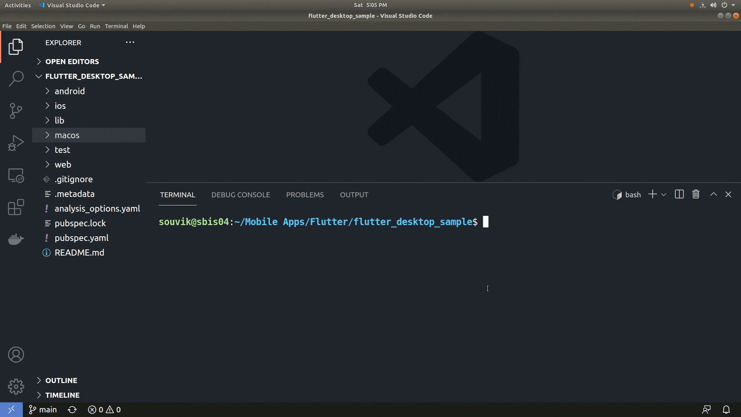Close the terminal panel
Screen dimensions: 741x417
pyautogui.click(x=728, y=194)
